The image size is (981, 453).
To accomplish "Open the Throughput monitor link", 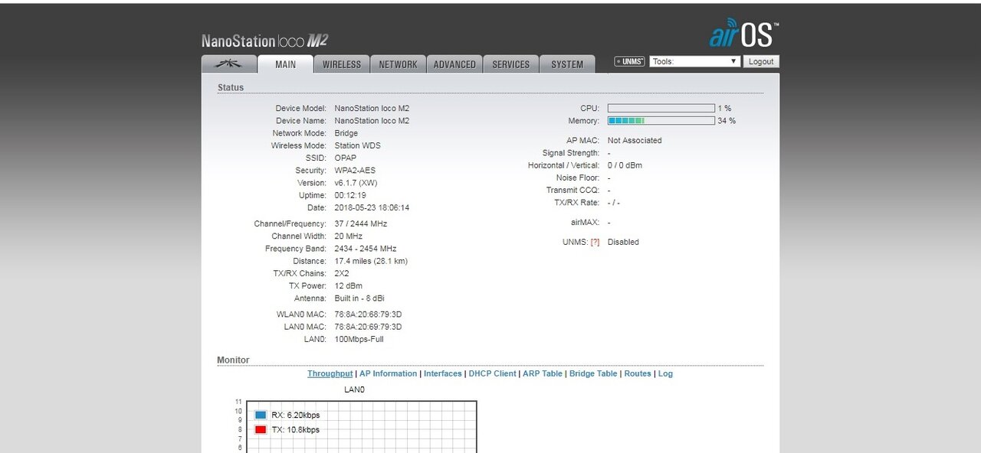I will coord(330,373).
